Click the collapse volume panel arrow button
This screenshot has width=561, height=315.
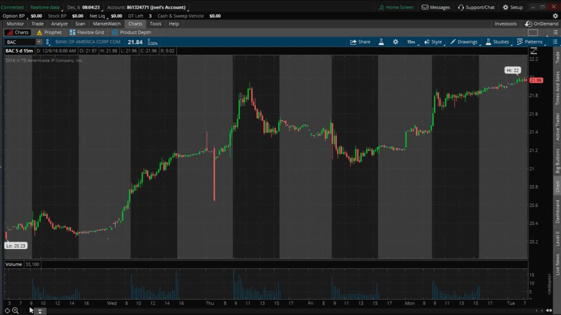pyautogui.click(x=39, y=311)
